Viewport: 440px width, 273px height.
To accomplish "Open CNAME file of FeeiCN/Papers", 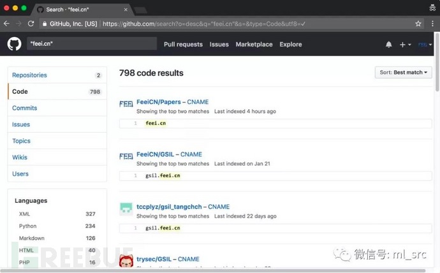I will click(x=198, y=102).
